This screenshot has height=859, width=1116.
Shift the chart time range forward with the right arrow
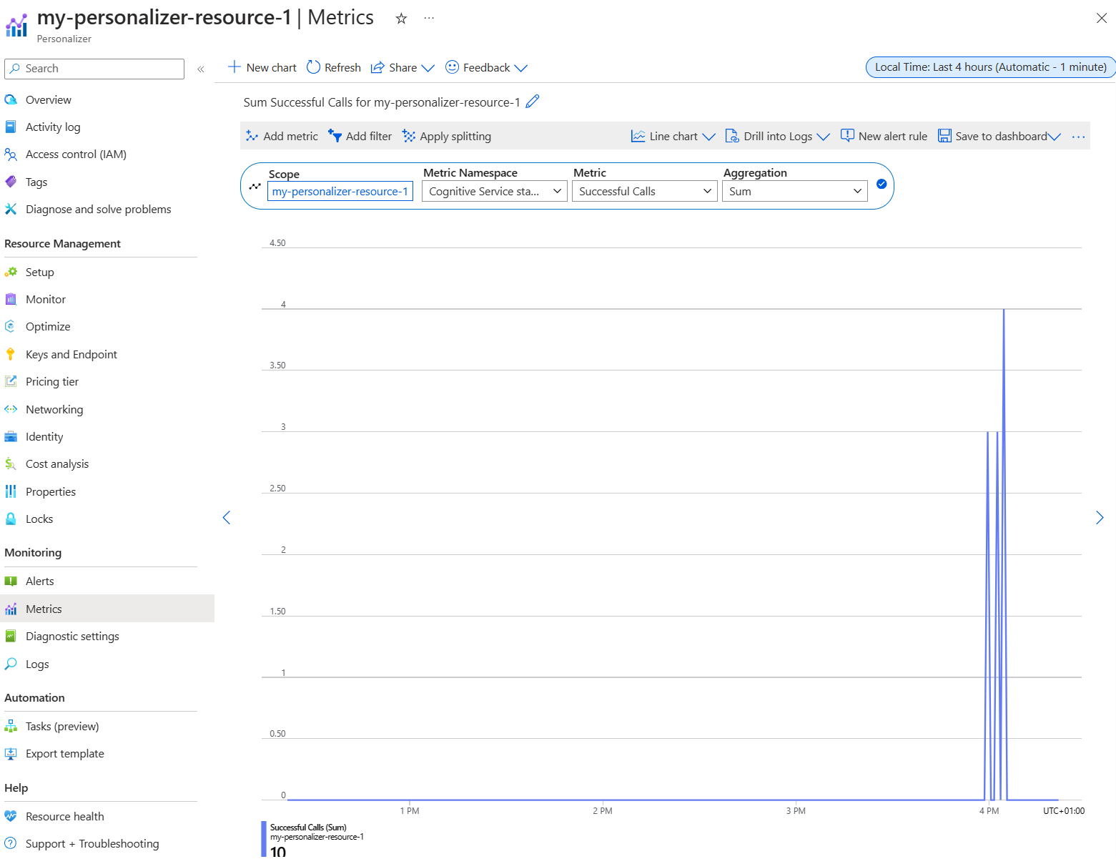point(1100,517)
